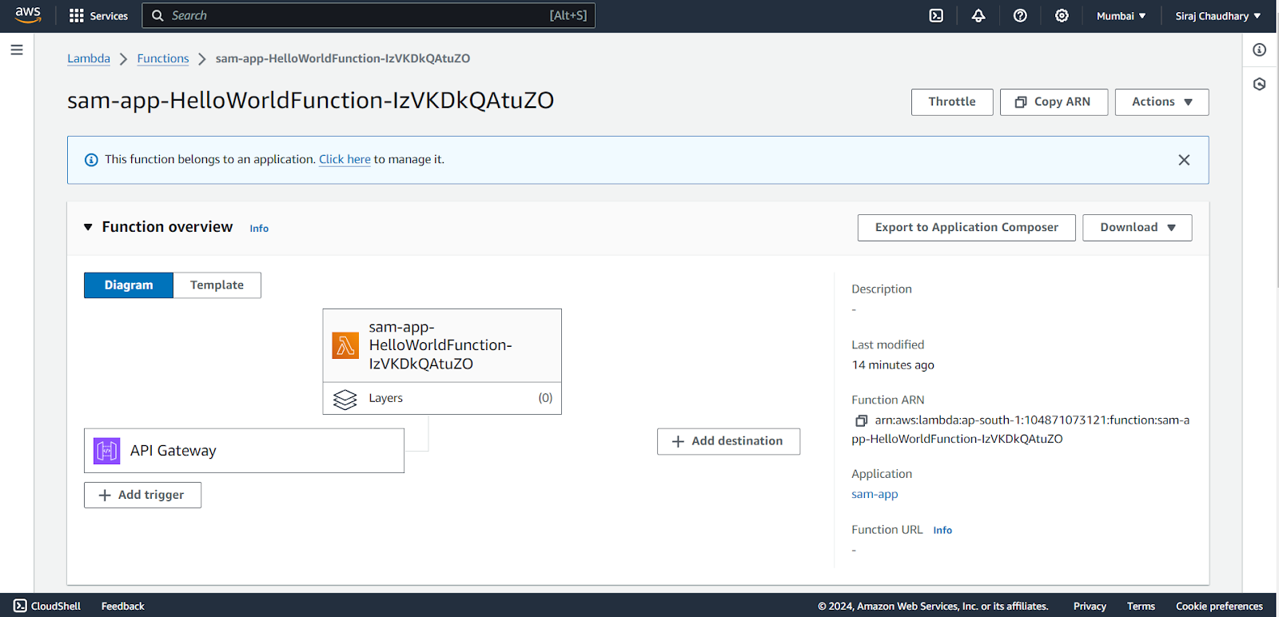Viewport: 1279px width, 617px height.
Task: Go to the Functions breadcrumb
Action: pyautogui.click(x=163, y=58)
